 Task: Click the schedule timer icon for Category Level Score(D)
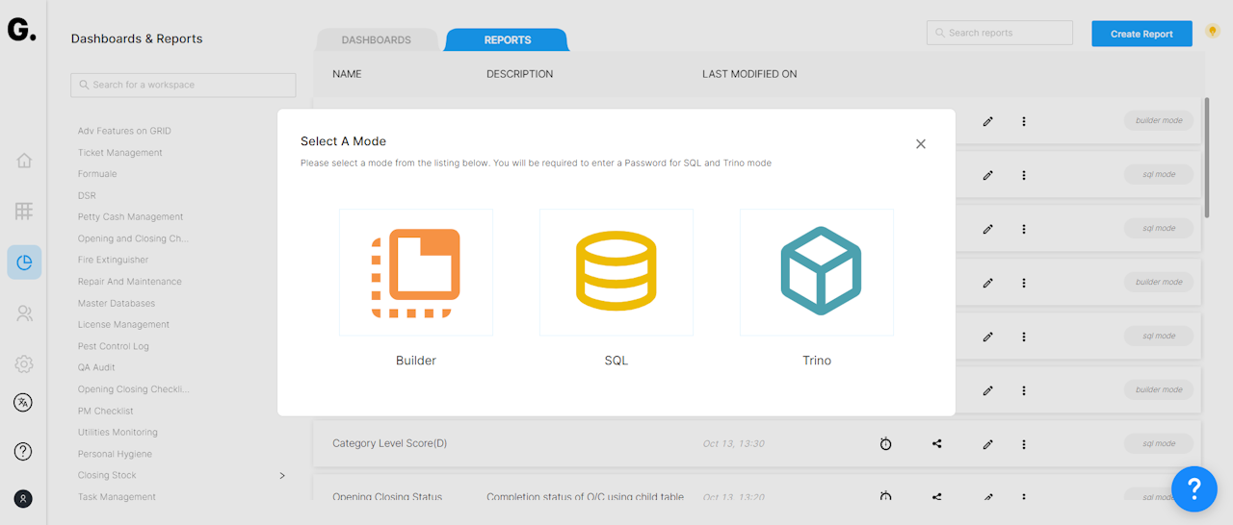coord(886,444)
